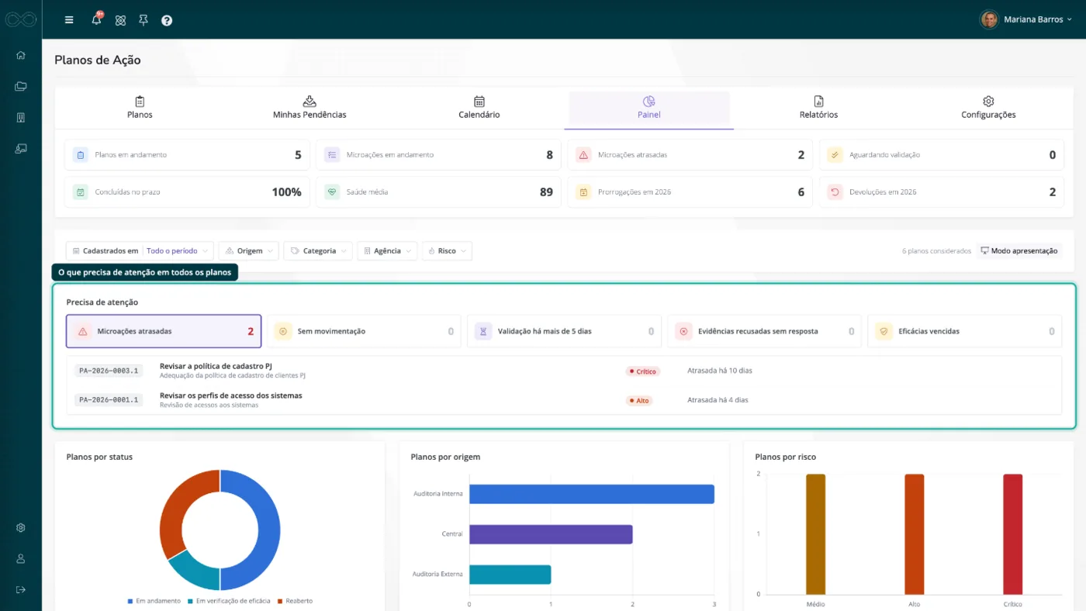Switch to the Planos tab
1086x611 pixels.
[140, 108]
